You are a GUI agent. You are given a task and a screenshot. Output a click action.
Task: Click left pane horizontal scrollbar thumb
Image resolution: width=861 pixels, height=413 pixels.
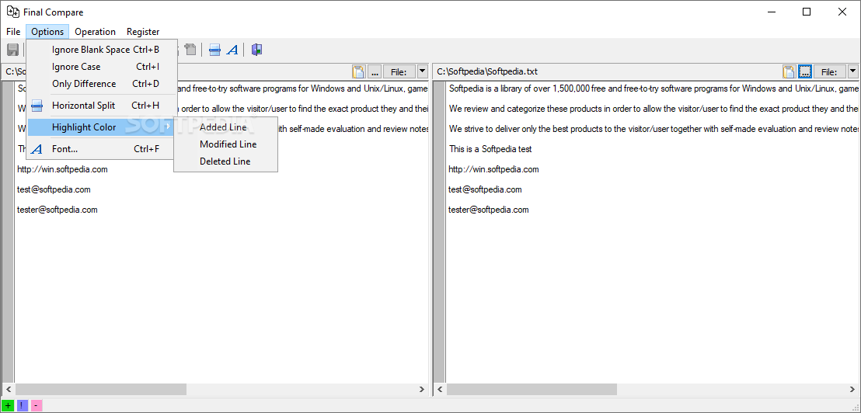tap(100, 390)
